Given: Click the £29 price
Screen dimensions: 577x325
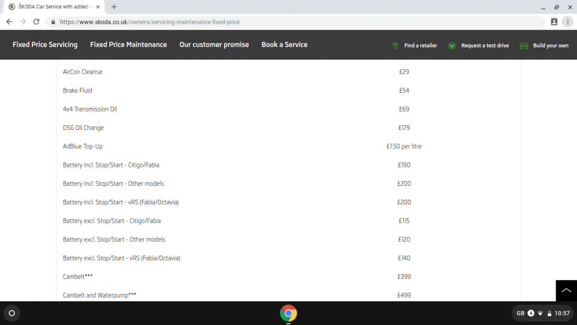Looking at the screenshot, I should click(x=404, y=72).
